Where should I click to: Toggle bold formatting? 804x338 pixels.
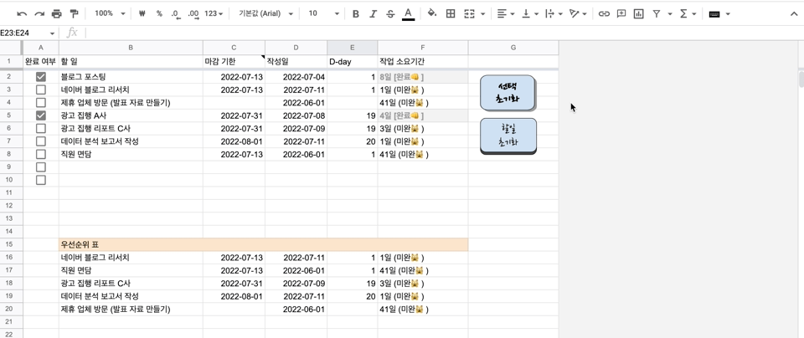[356, 14]
